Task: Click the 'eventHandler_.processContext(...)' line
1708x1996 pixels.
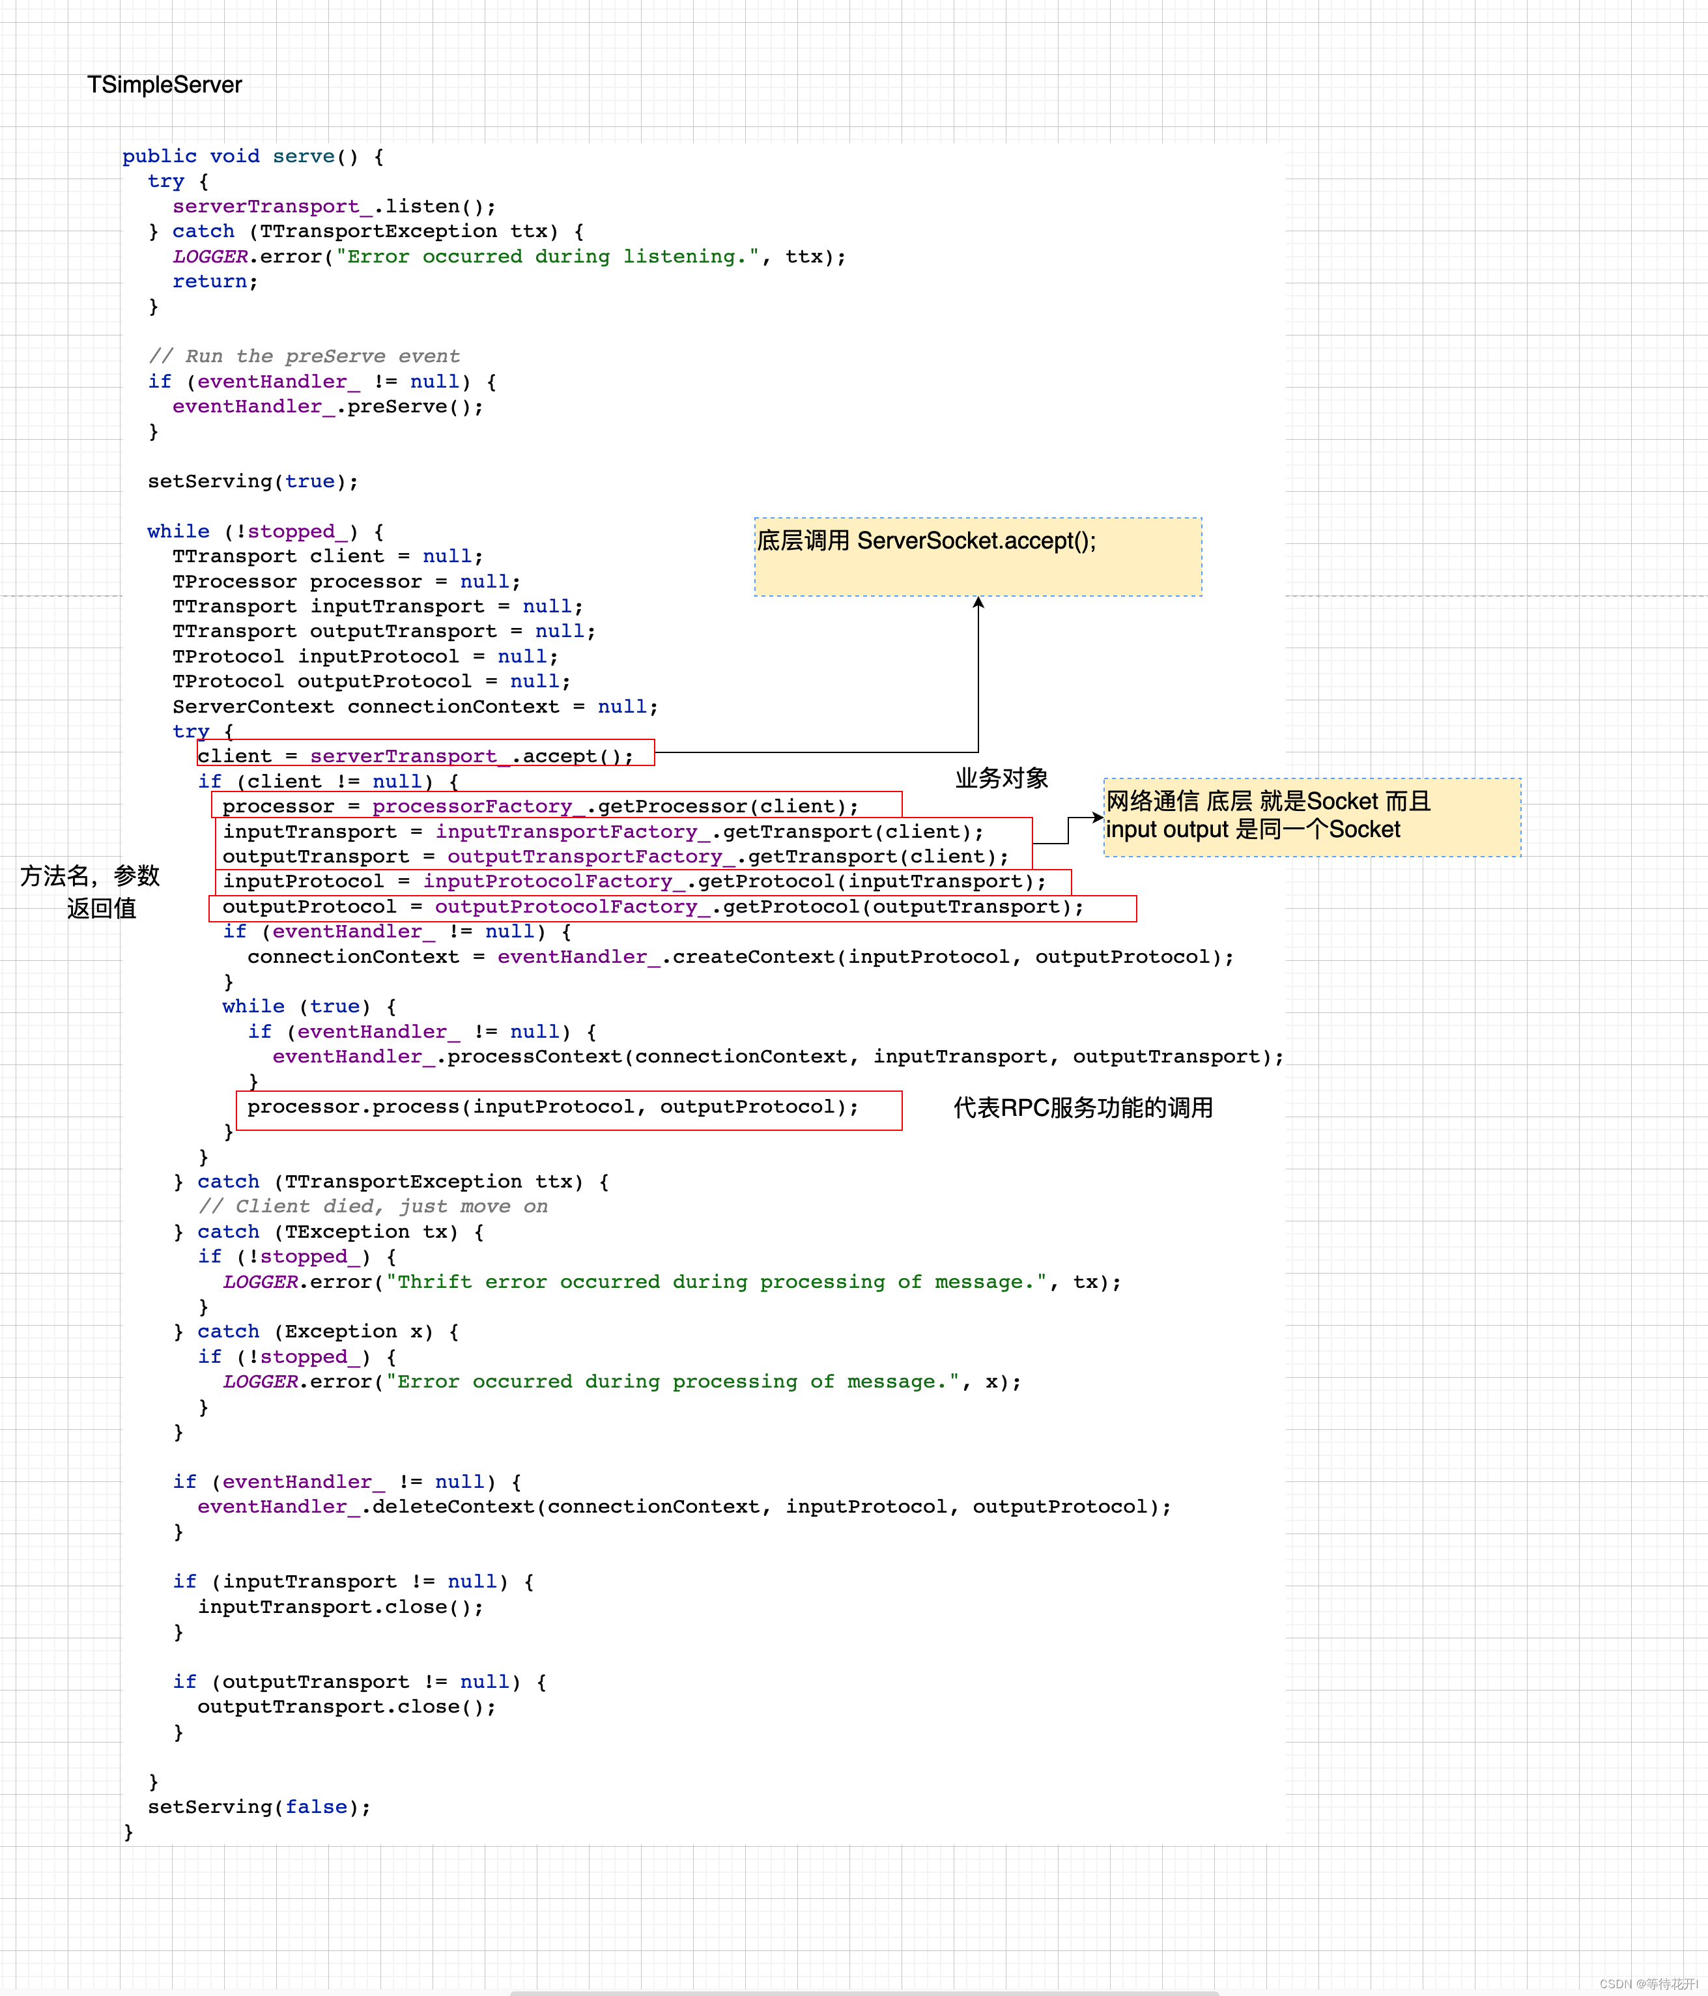Action: click(x=778, y=1057)
